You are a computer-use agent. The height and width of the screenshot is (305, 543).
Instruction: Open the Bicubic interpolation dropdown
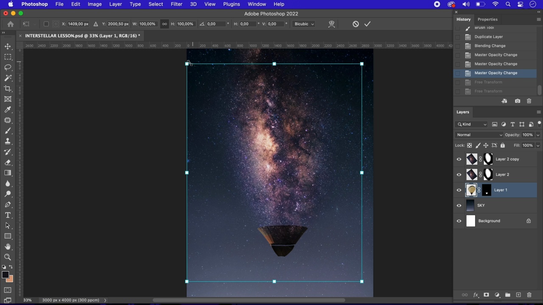304,24
